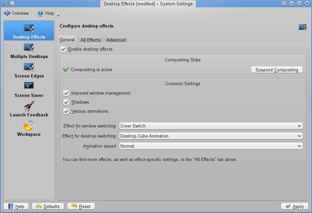Click the Overview back arrow icon
Screen dimensions: 312x213
point(7,13)
